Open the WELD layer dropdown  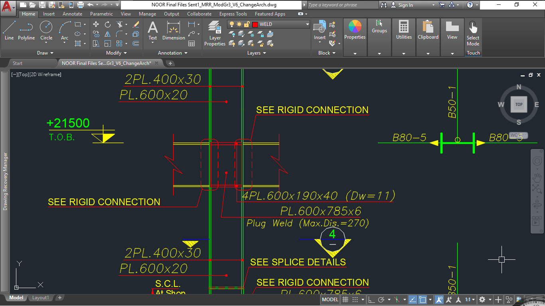[307, 24]
